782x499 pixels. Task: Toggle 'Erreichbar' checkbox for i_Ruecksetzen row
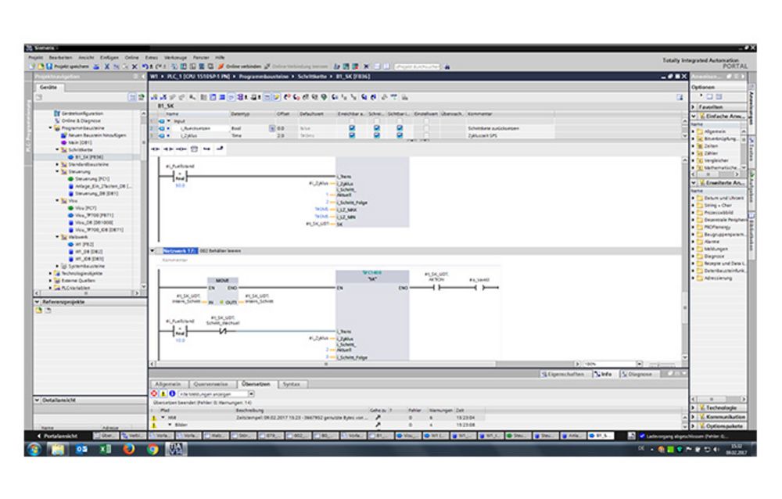(x=352, y=127)
